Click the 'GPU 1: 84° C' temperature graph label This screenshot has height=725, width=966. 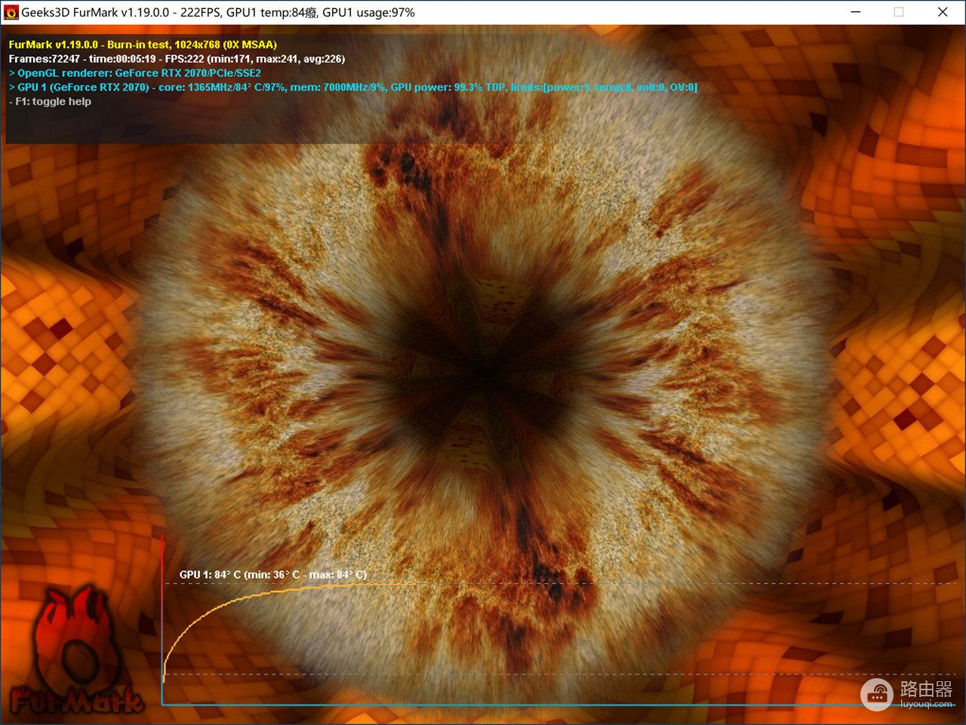point(273,575)
